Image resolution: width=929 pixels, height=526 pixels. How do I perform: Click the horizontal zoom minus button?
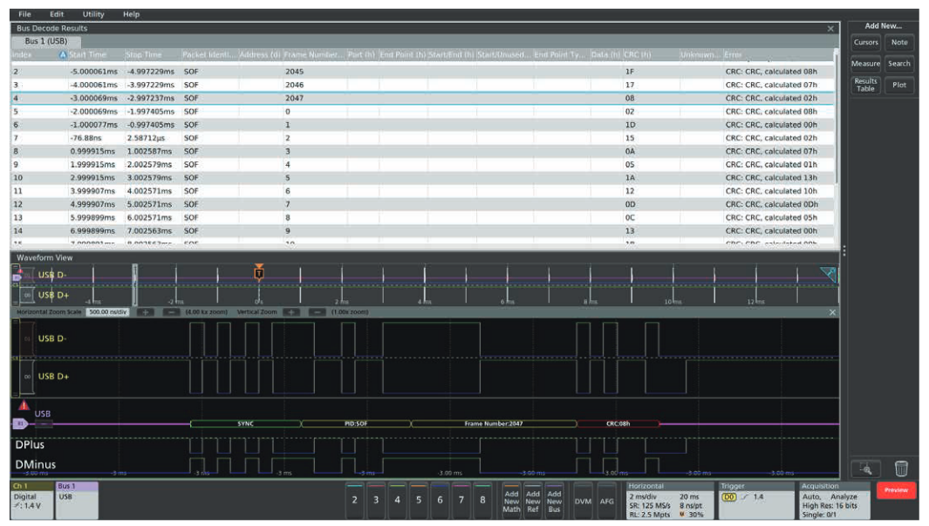coord(171,311)
